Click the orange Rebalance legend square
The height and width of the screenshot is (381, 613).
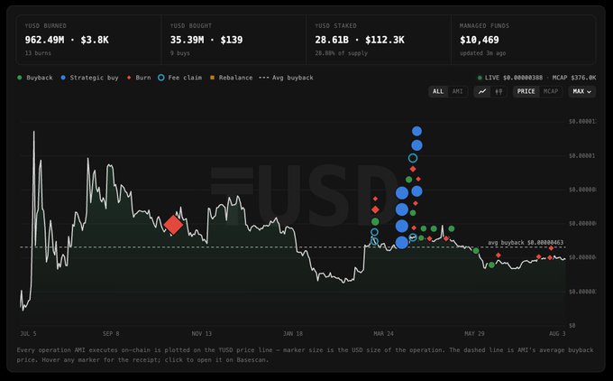click(x=212, y=78)
